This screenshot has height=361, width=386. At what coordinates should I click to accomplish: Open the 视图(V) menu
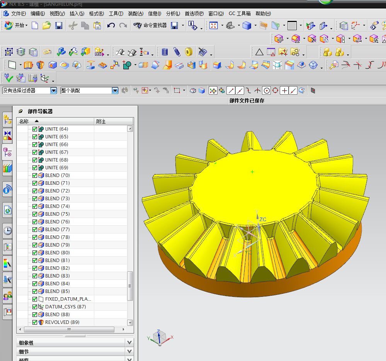[x=57, y=14]
